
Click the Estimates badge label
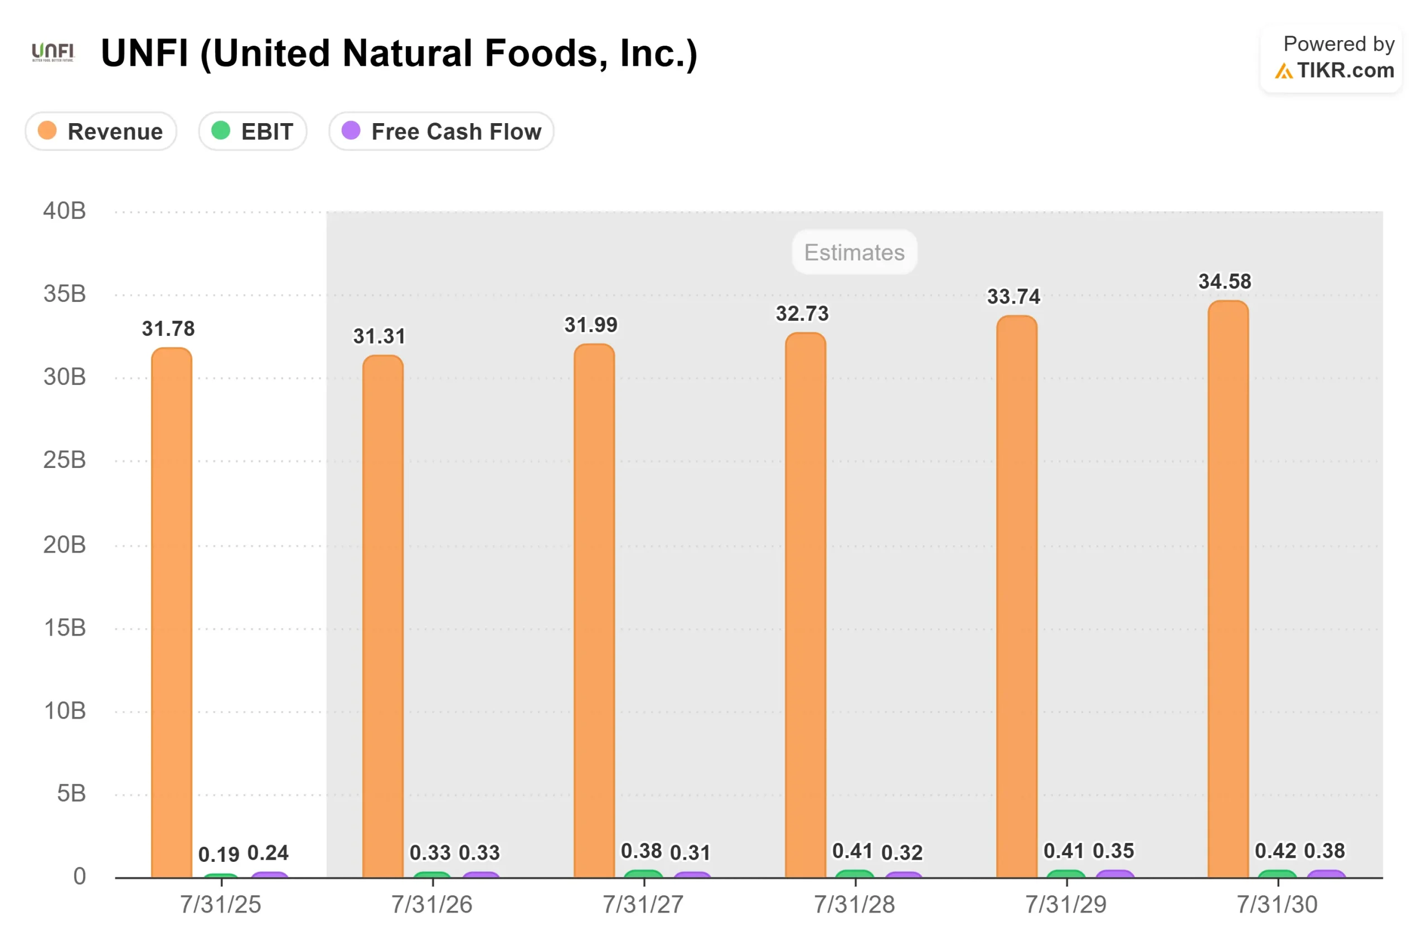coord(855,252)
